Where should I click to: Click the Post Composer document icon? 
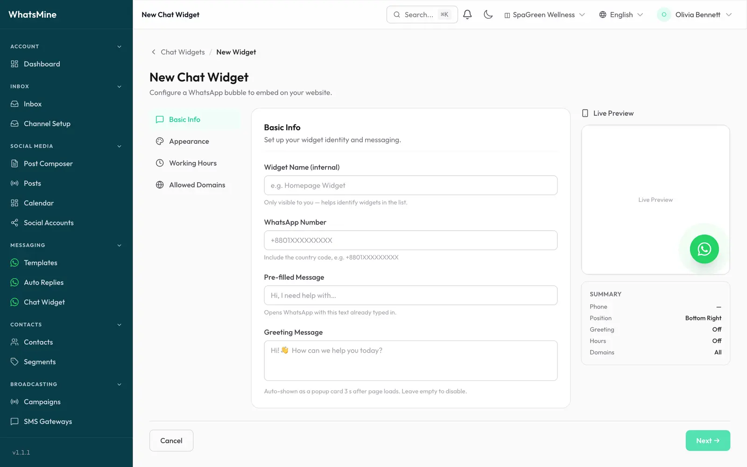[x=14, y=164]
